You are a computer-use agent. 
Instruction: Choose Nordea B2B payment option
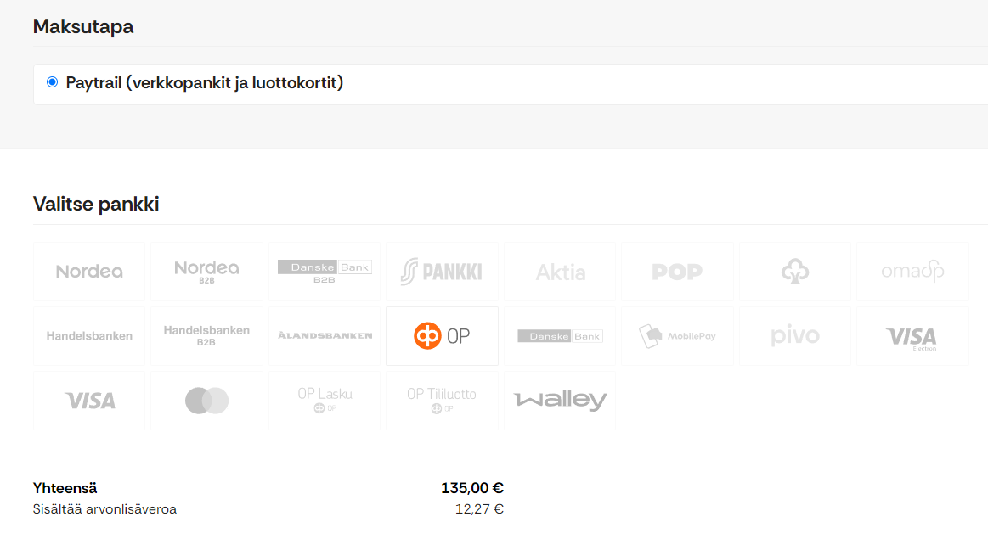coord(206,272)
